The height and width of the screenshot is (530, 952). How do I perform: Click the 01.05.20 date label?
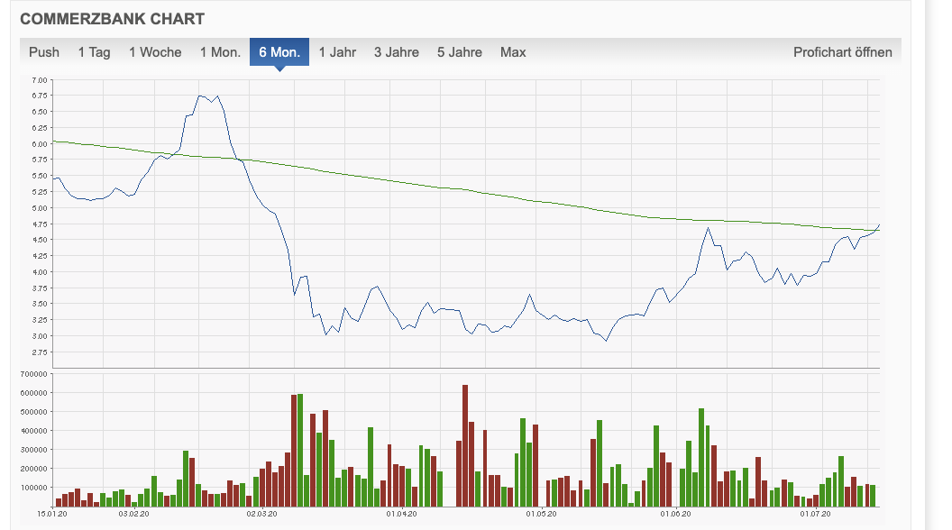point(541,514)
